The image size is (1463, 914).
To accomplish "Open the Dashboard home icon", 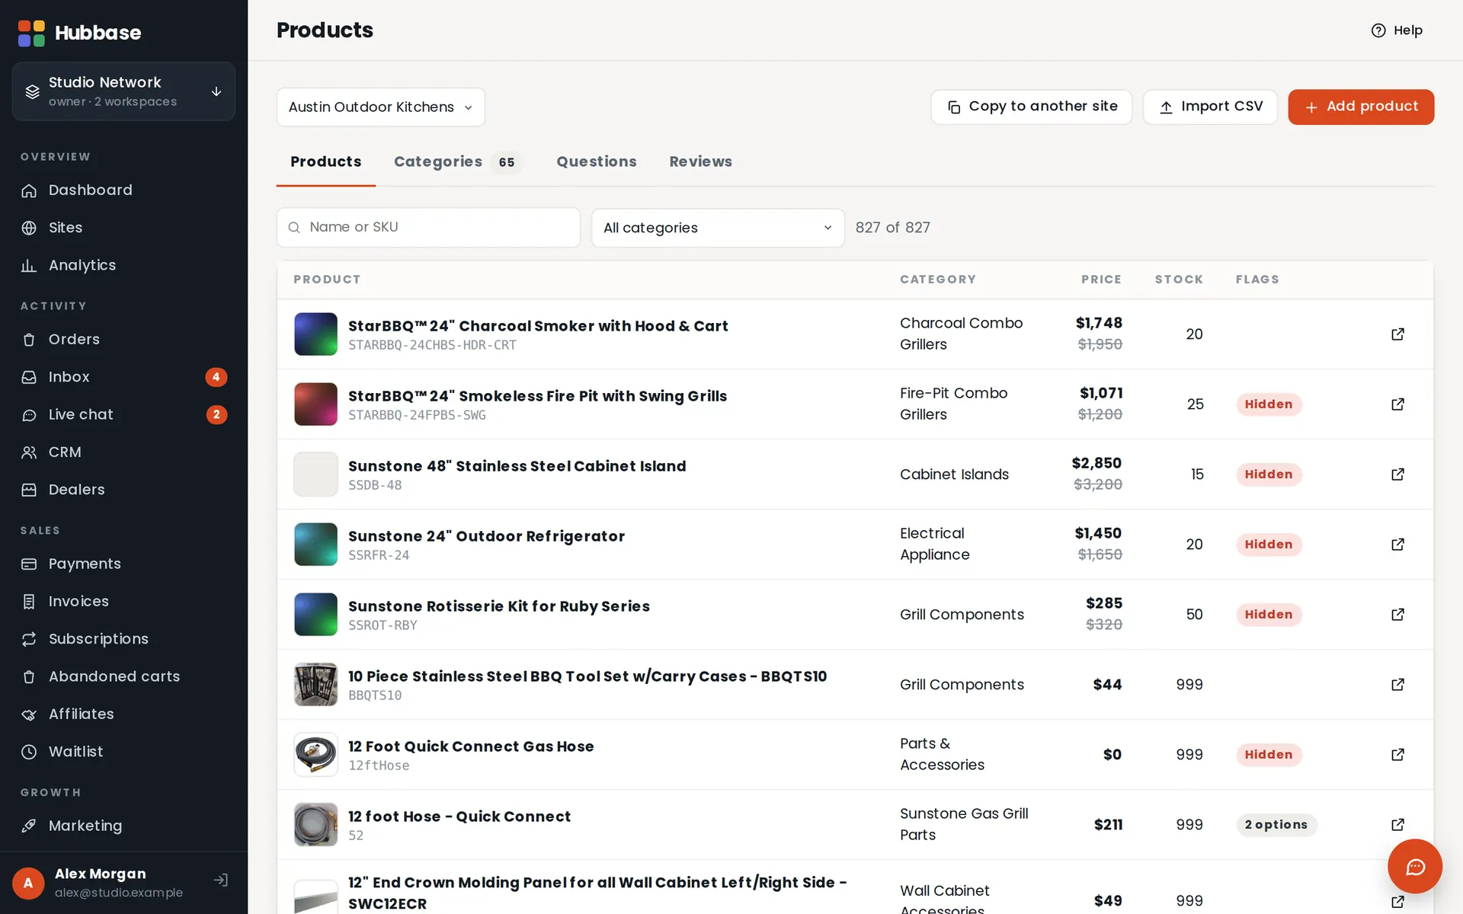I will 29,190.
